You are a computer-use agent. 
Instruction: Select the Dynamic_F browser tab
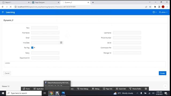(x=75, y=2)
